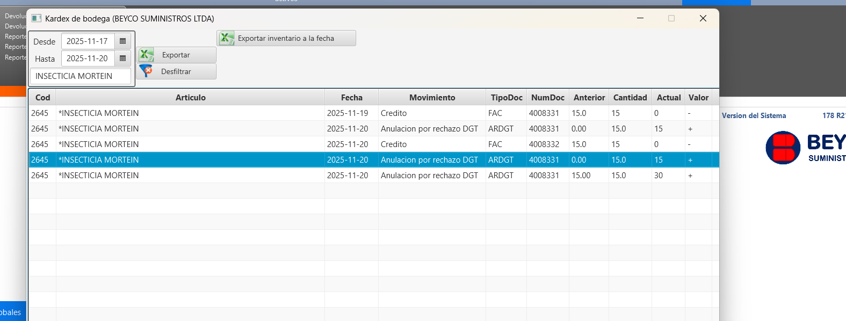The height and width of the screenshot is (321, 846).
Task: Sort table by Fecha column header
Action: tap(351, 98)
